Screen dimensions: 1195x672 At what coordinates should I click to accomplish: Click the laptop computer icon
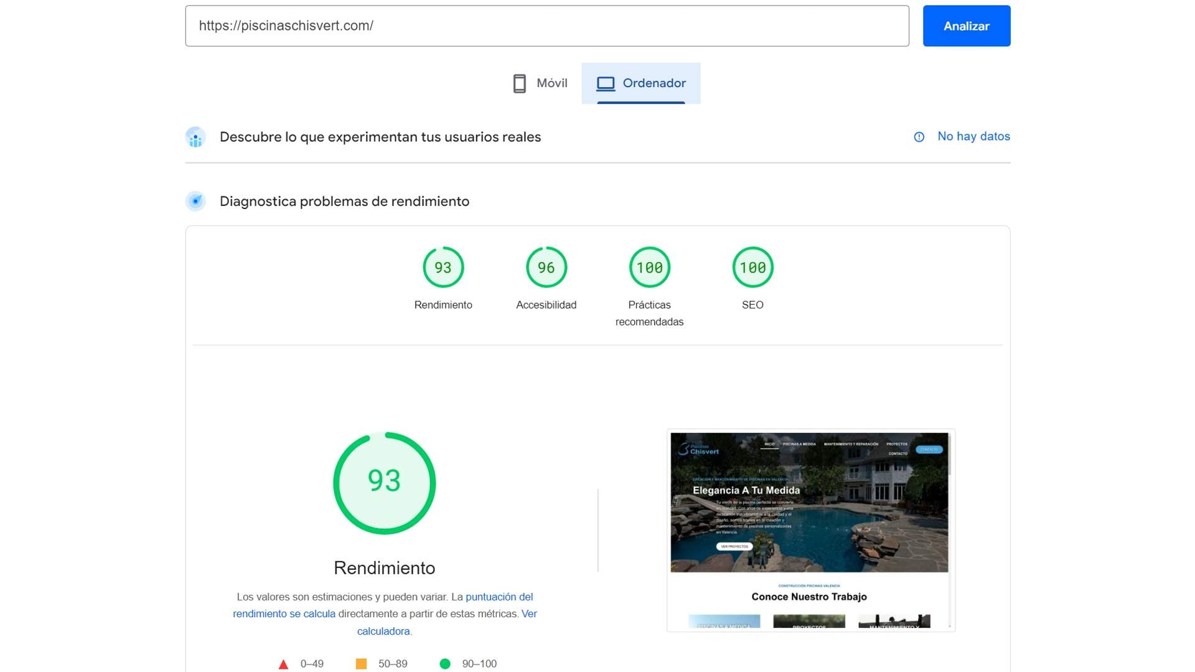point(605,83)
